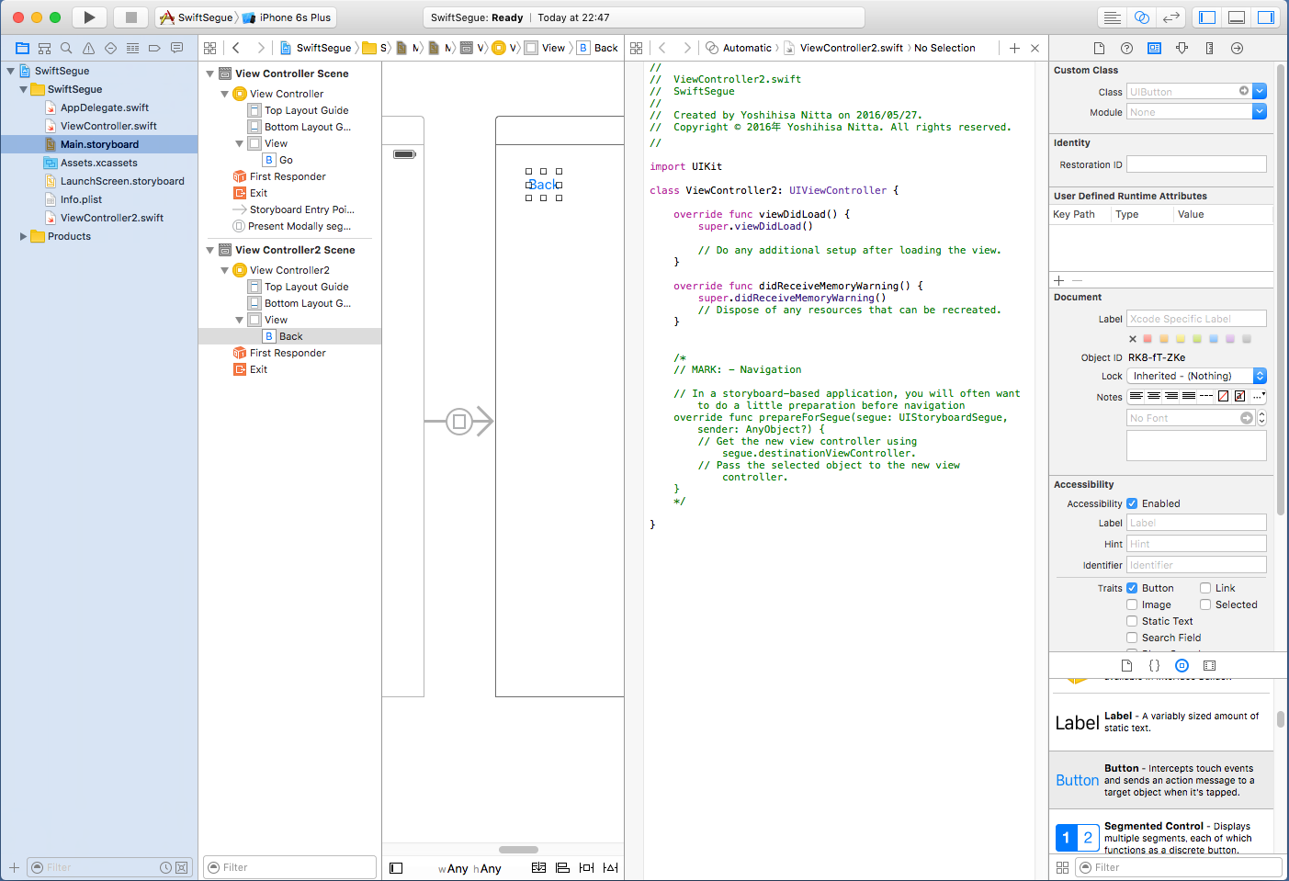Select the Go button in the outline
Viewport: 1289px width, 881px height.
(286, 160)
